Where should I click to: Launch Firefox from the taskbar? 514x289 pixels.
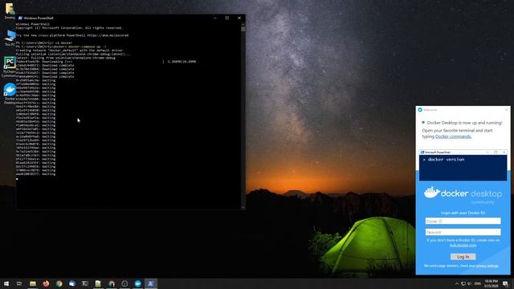46,283
